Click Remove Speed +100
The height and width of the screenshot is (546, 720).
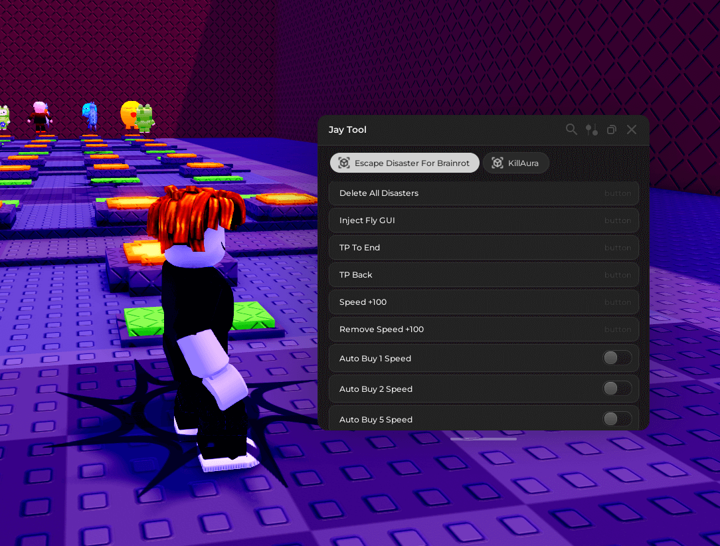coord(484,329)
